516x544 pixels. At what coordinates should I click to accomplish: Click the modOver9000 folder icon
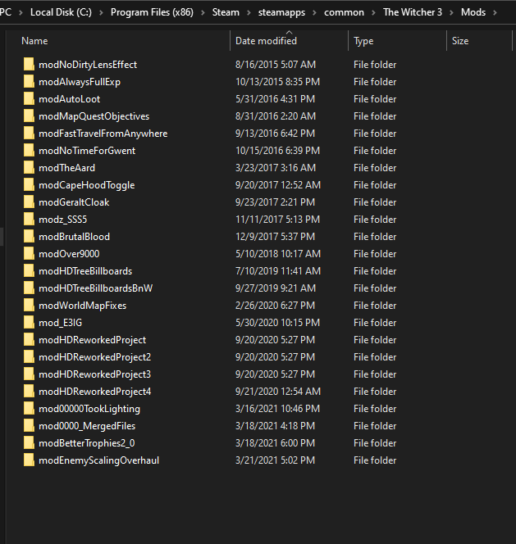point(29,254)
